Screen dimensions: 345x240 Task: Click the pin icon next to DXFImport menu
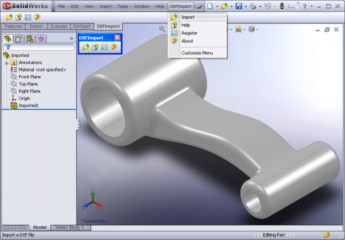[199, 6]
